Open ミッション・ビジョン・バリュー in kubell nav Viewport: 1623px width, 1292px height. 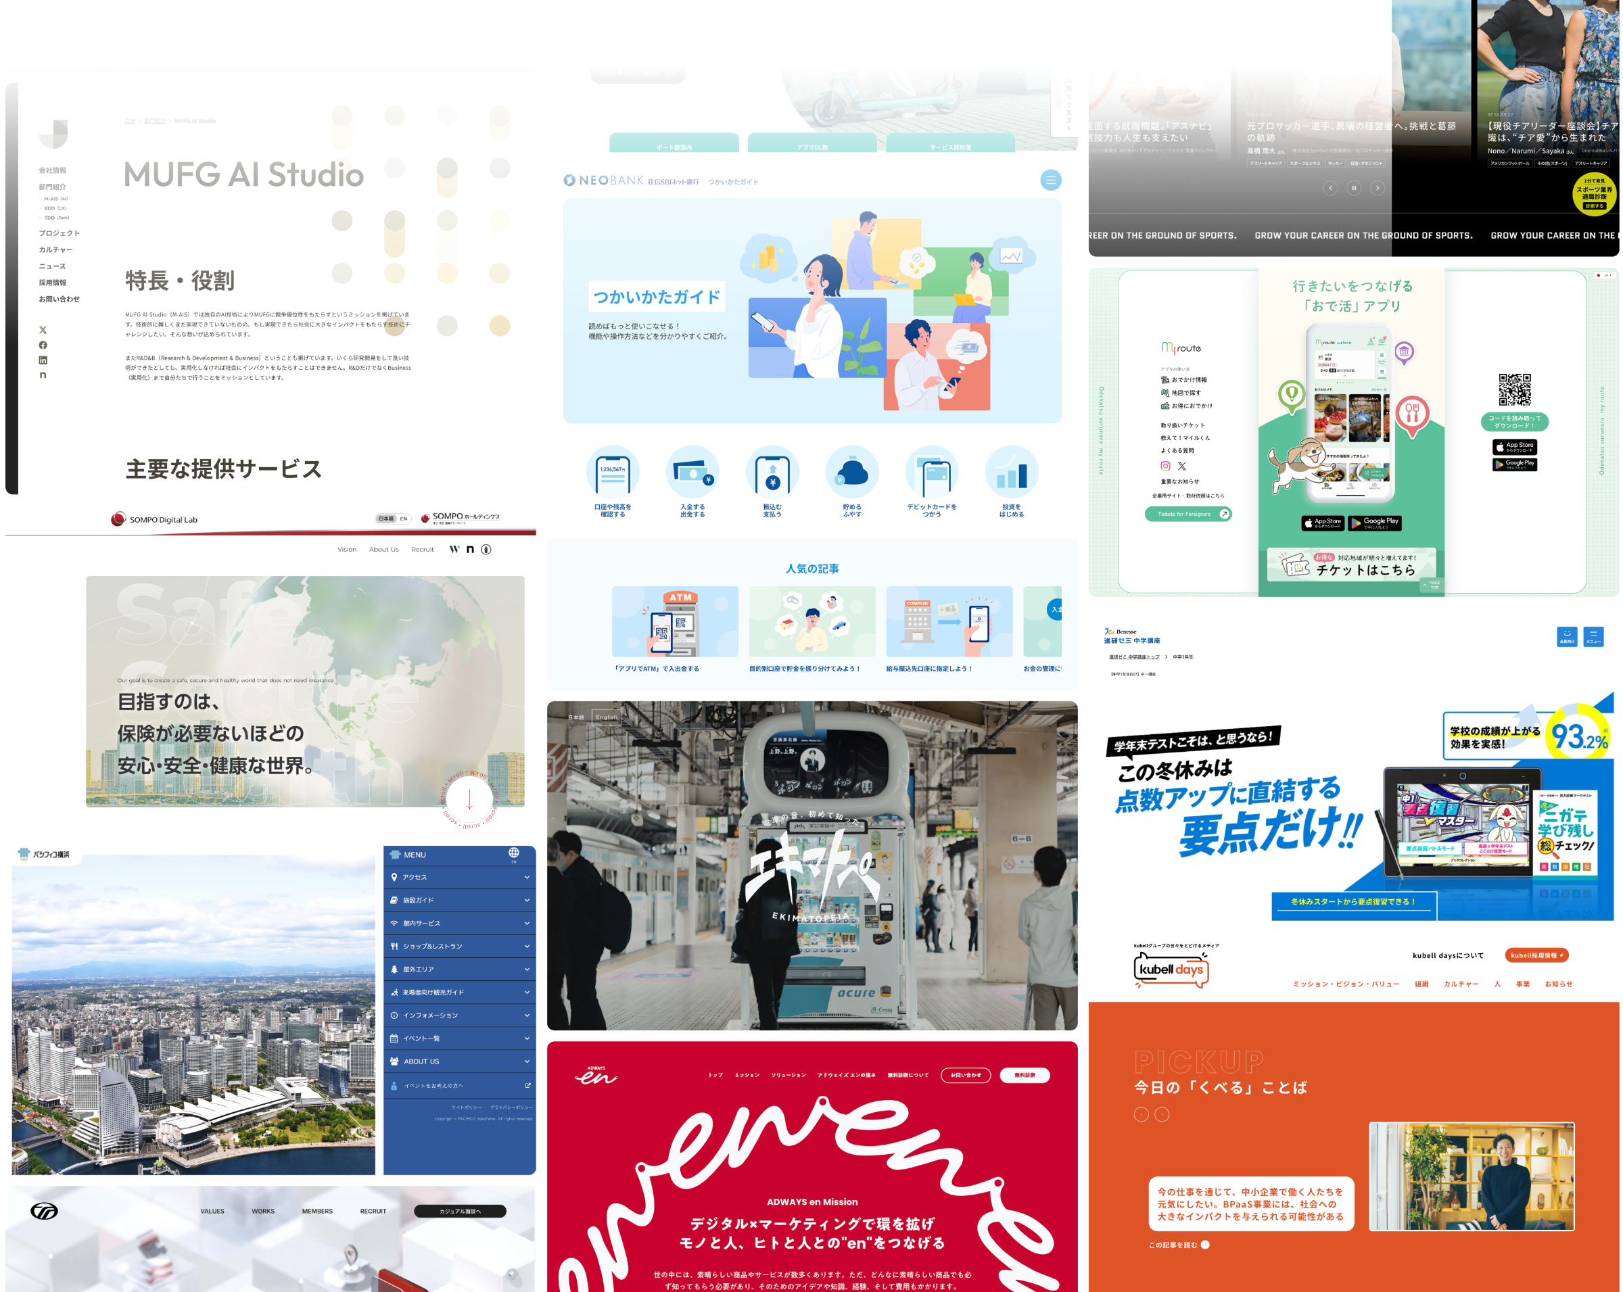1346,984
